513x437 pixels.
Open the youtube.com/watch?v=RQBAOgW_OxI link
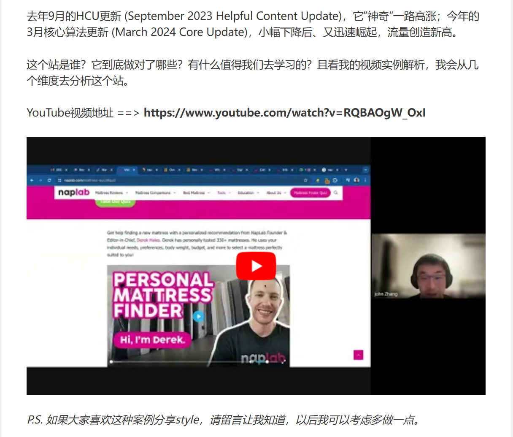(x=285, y=113)
